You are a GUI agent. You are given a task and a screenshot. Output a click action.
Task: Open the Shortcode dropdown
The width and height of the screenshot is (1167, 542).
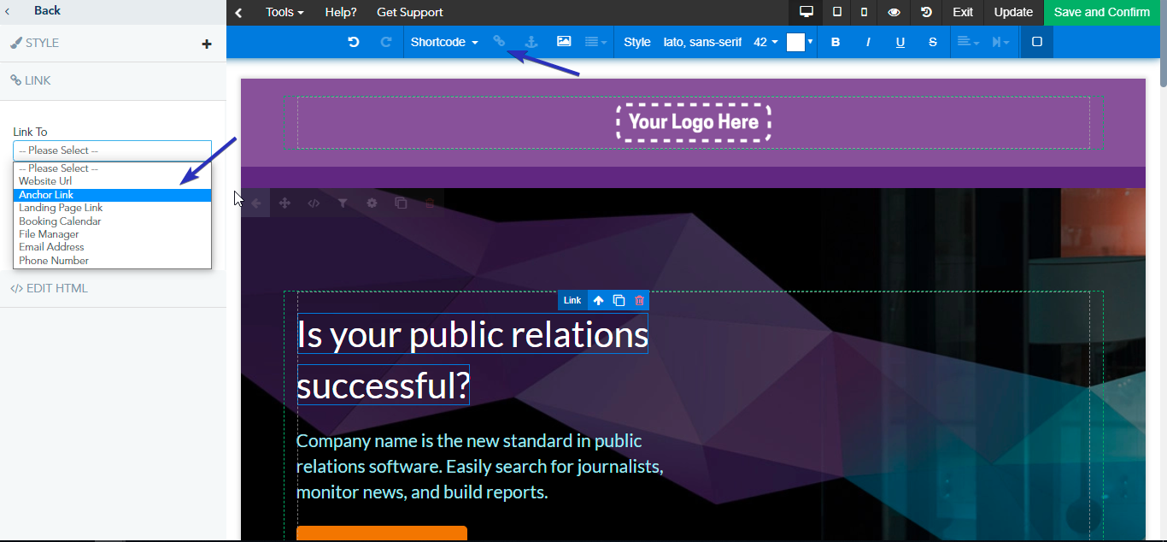444,42
